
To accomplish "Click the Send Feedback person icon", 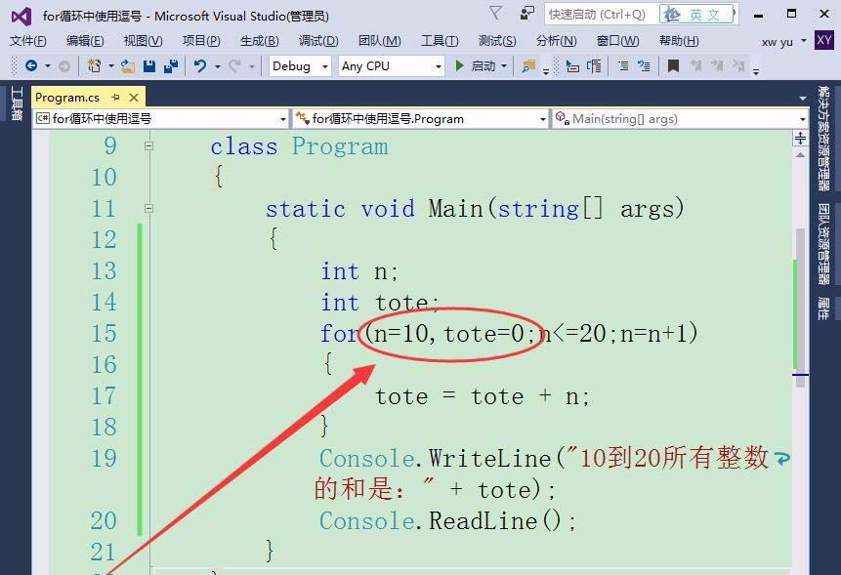I will pos(527,13).
